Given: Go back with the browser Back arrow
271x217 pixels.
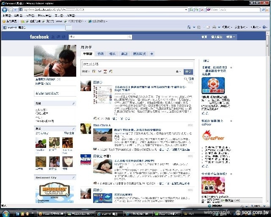Looking at the screenshot, I should pyautogui.click(x=5, y=10).
